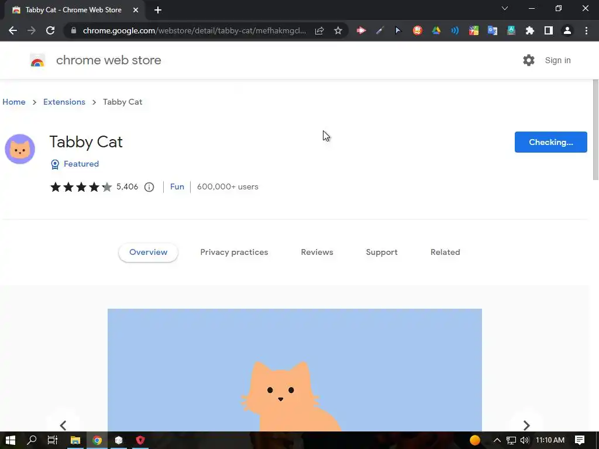Click the red video recorder extension icon
This screenshot has height=449, width=599.
coord(361,30)
